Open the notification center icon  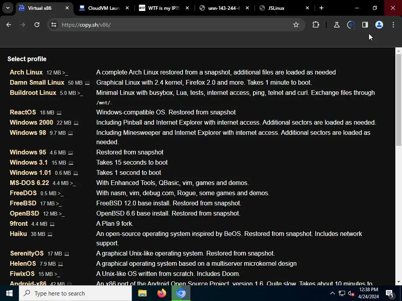pyautogui.click(x=390, y=293)
